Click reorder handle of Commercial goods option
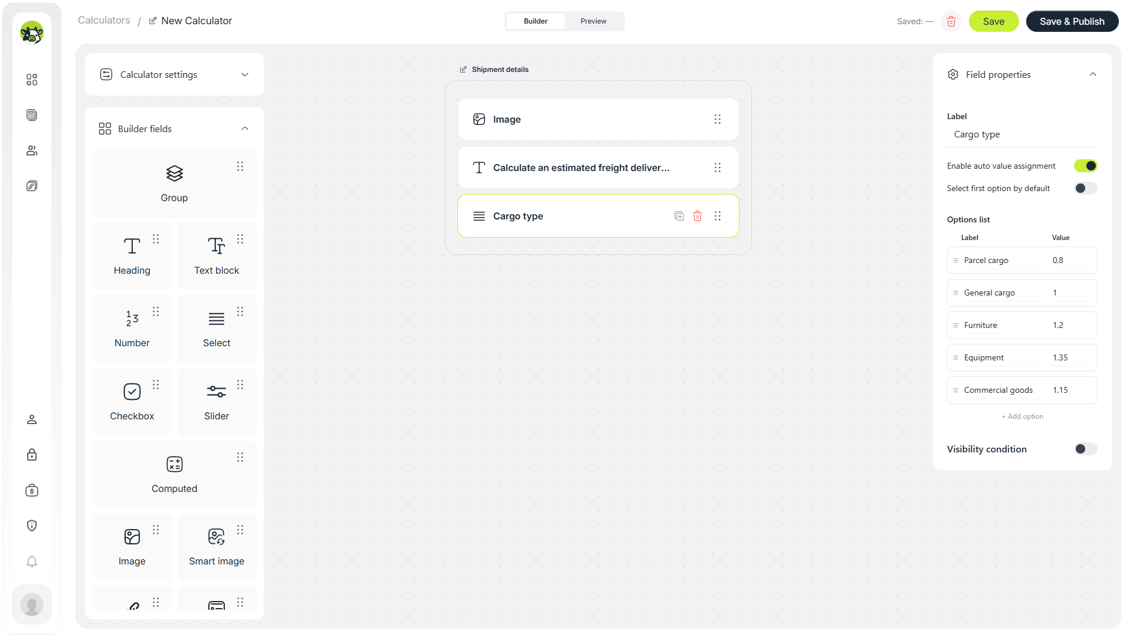The image size is (1133, 637). (955, 390)
